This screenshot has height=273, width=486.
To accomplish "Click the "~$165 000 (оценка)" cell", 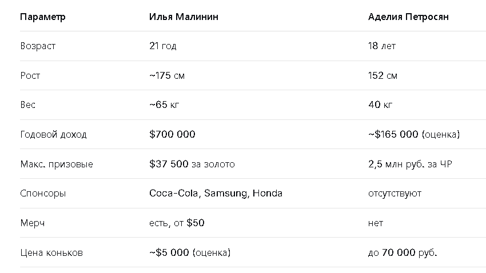I will tap(414, 134).
